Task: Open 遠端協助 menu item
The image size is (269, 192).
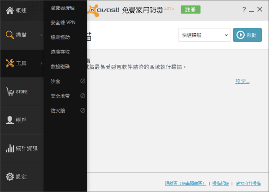Action: 60,37
